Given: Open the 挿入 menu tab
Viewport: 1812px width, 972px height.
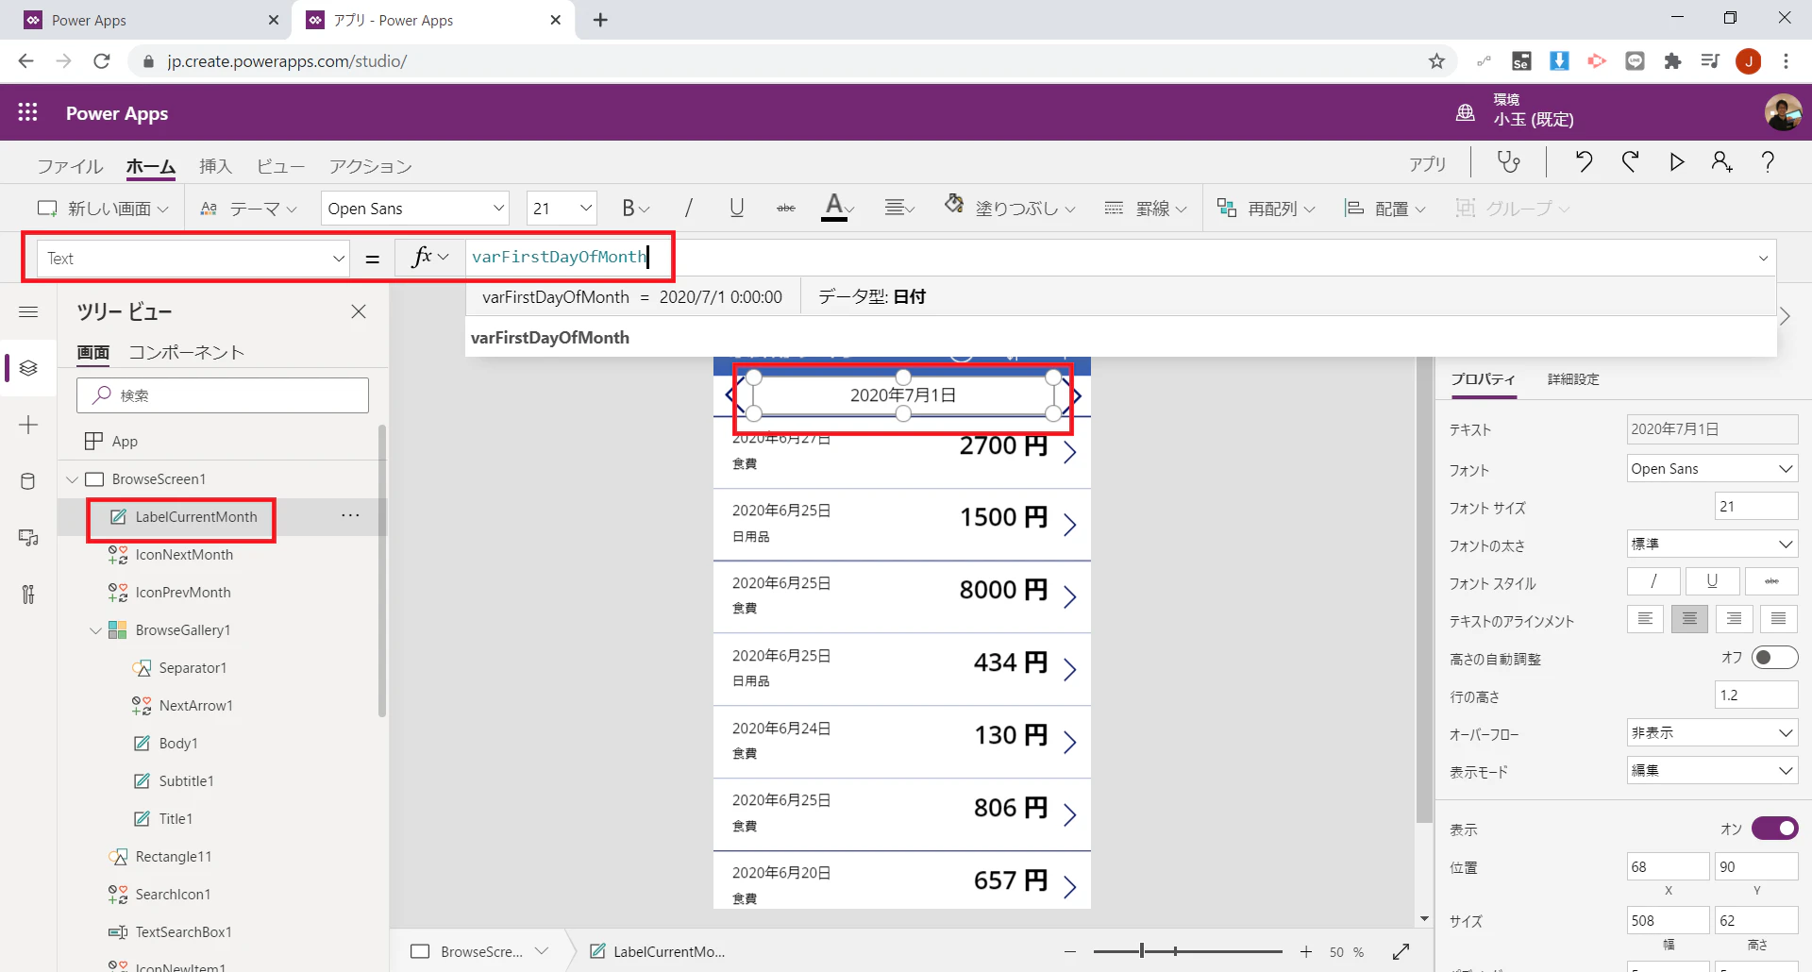Looking at the screenshot, I should [x=215, y=166].
